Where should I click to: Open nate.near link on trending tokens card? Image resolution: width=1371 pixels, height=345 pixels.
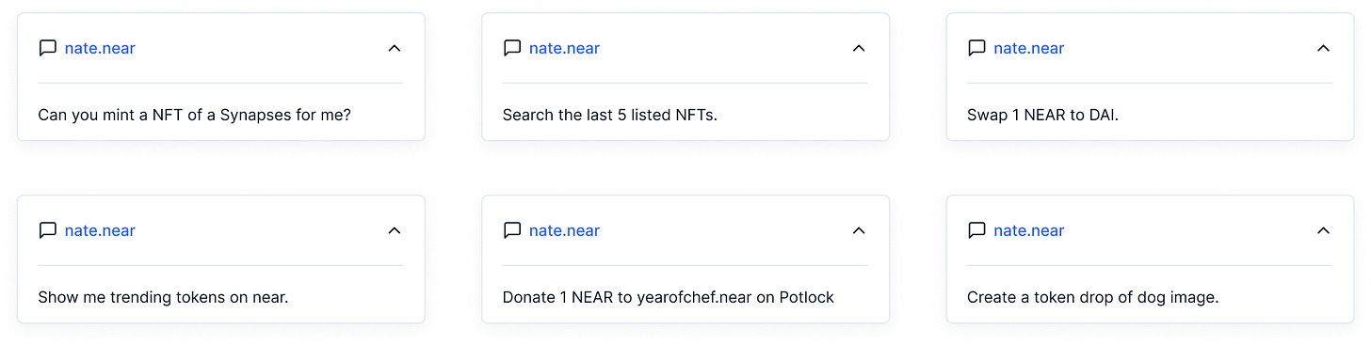click(100, 231)
